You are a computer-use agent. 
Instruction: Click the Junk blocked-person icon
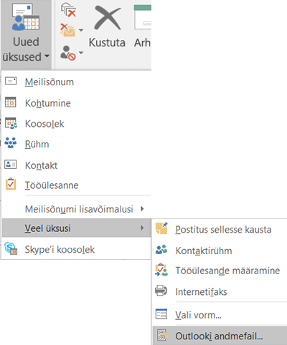(x=68, y=53)
